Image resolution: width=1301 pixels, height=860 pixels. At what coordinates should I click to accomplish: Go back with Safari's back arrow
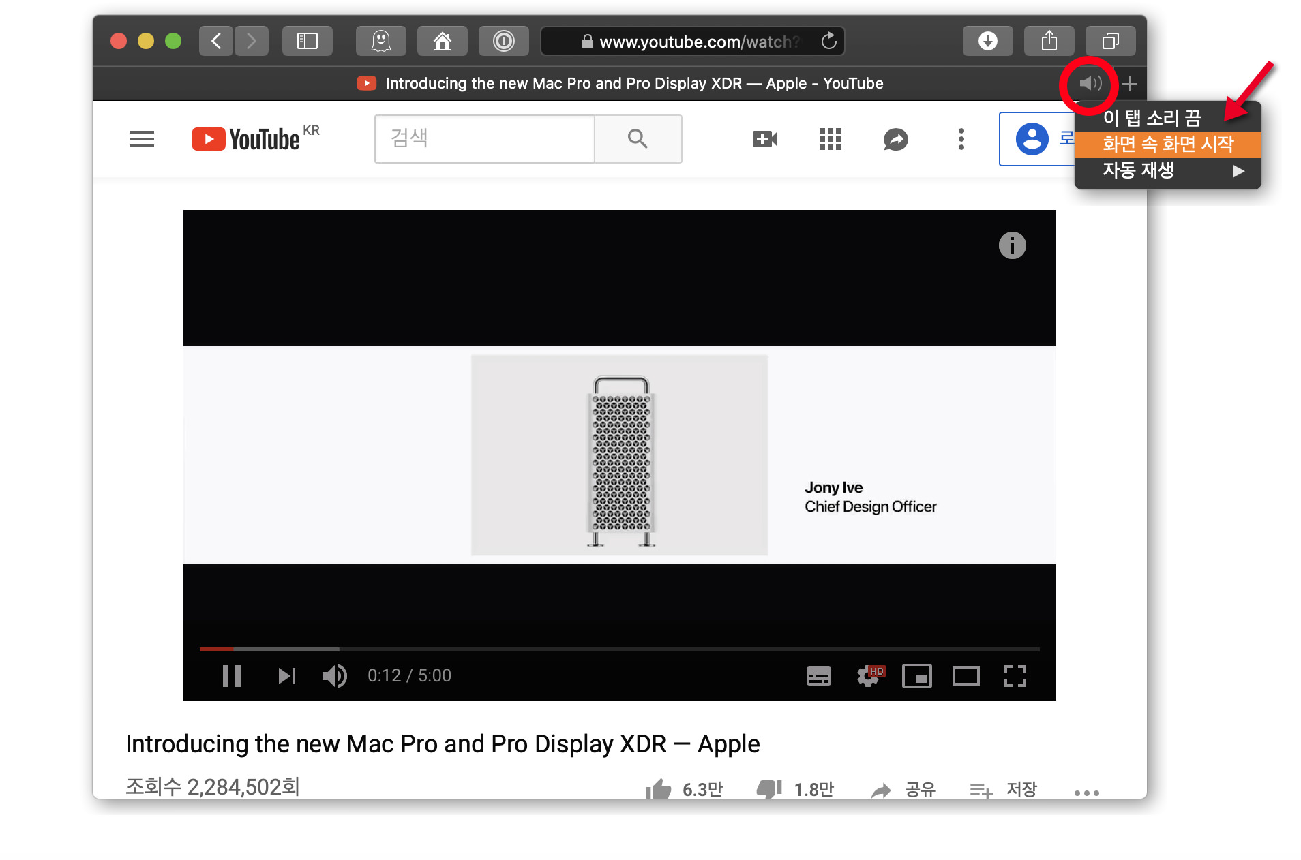(216, 42)
